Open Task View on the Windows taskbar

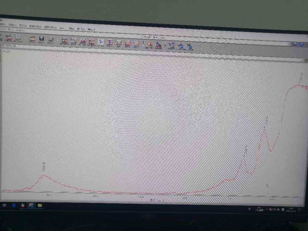point(4,205)
